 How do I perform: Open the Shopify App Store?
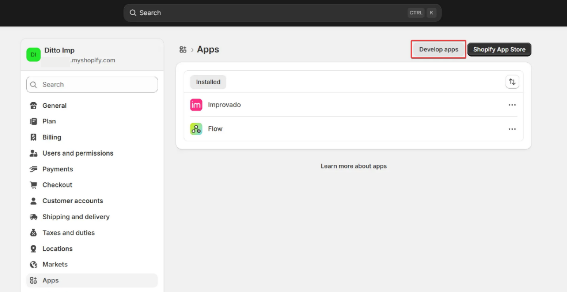coord(499,49)
